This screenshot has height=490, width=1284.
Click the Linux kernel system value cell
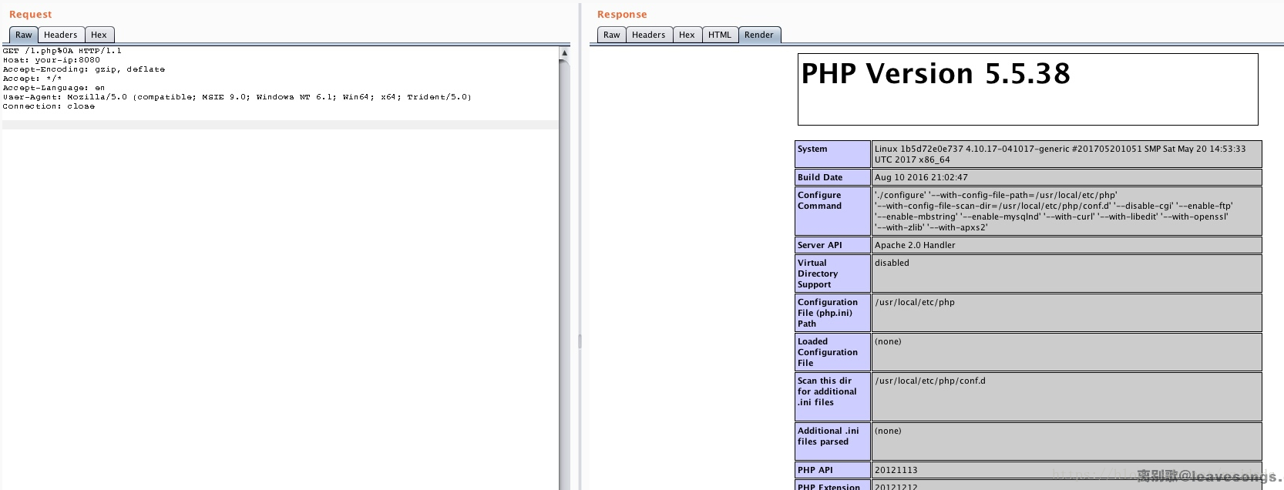point(1067,154)
